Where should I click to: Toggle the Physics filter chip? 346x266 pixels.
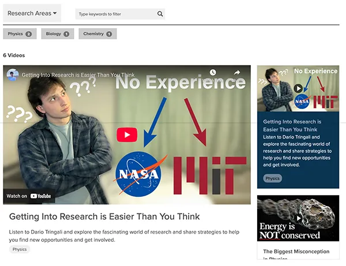20,34
